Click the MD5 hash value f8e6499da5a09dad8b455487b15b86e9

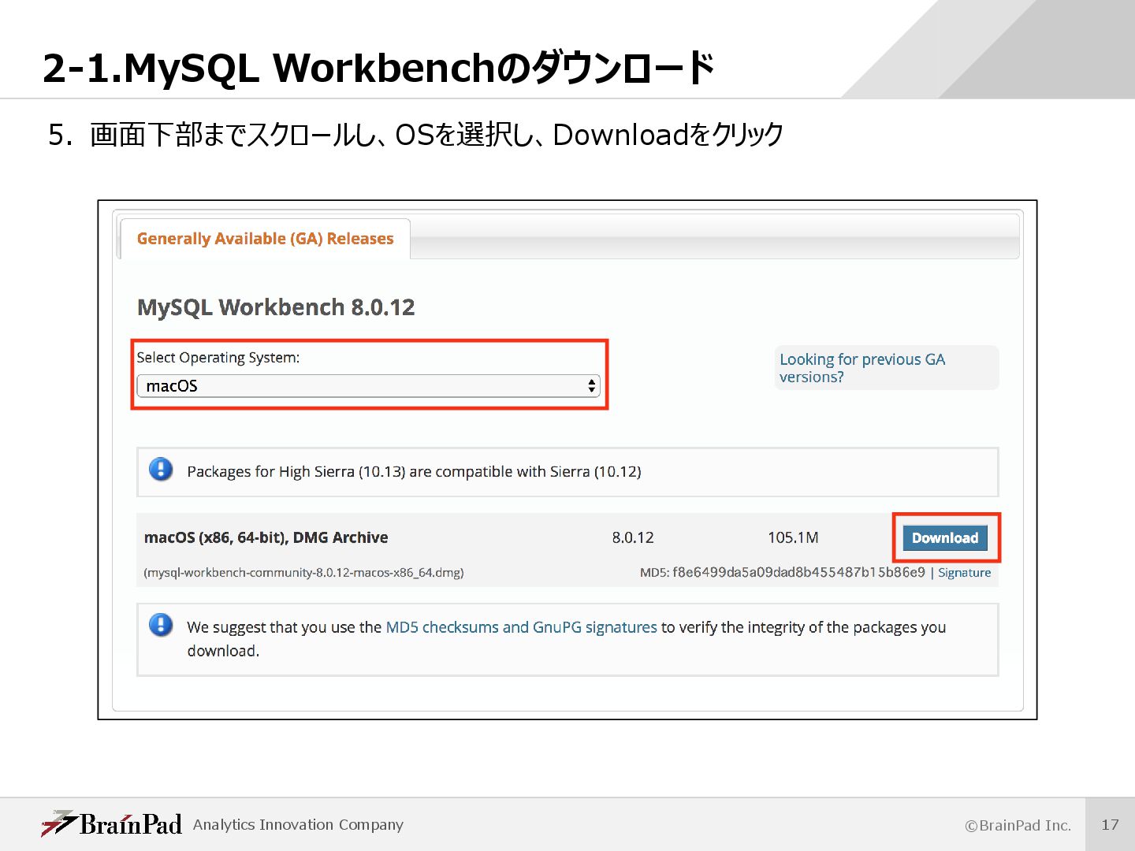coord(798,573)
